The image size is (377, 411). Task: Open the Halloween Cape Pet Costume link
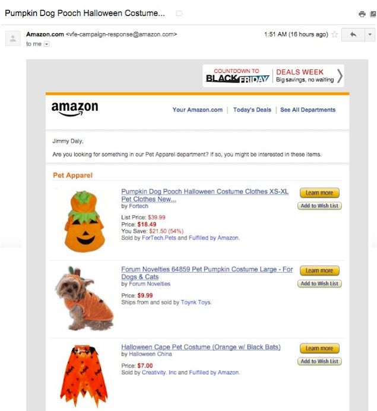[x=201, y=347]
